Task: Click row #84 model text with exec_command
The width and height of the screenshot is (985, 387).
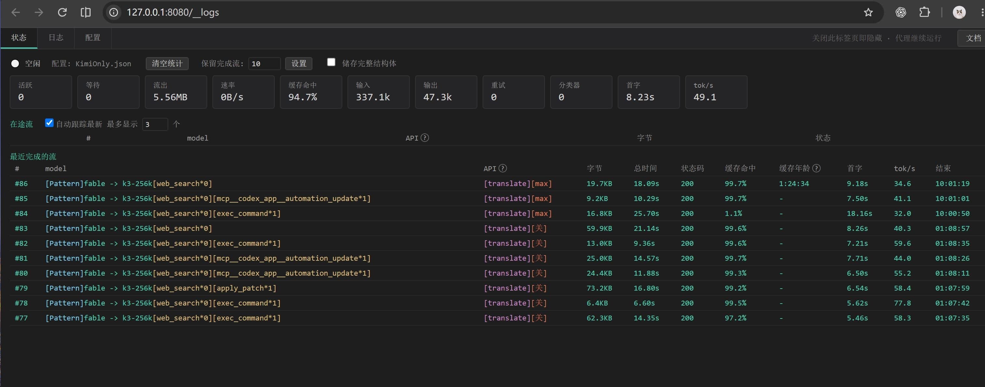Action: pos(163,213)
